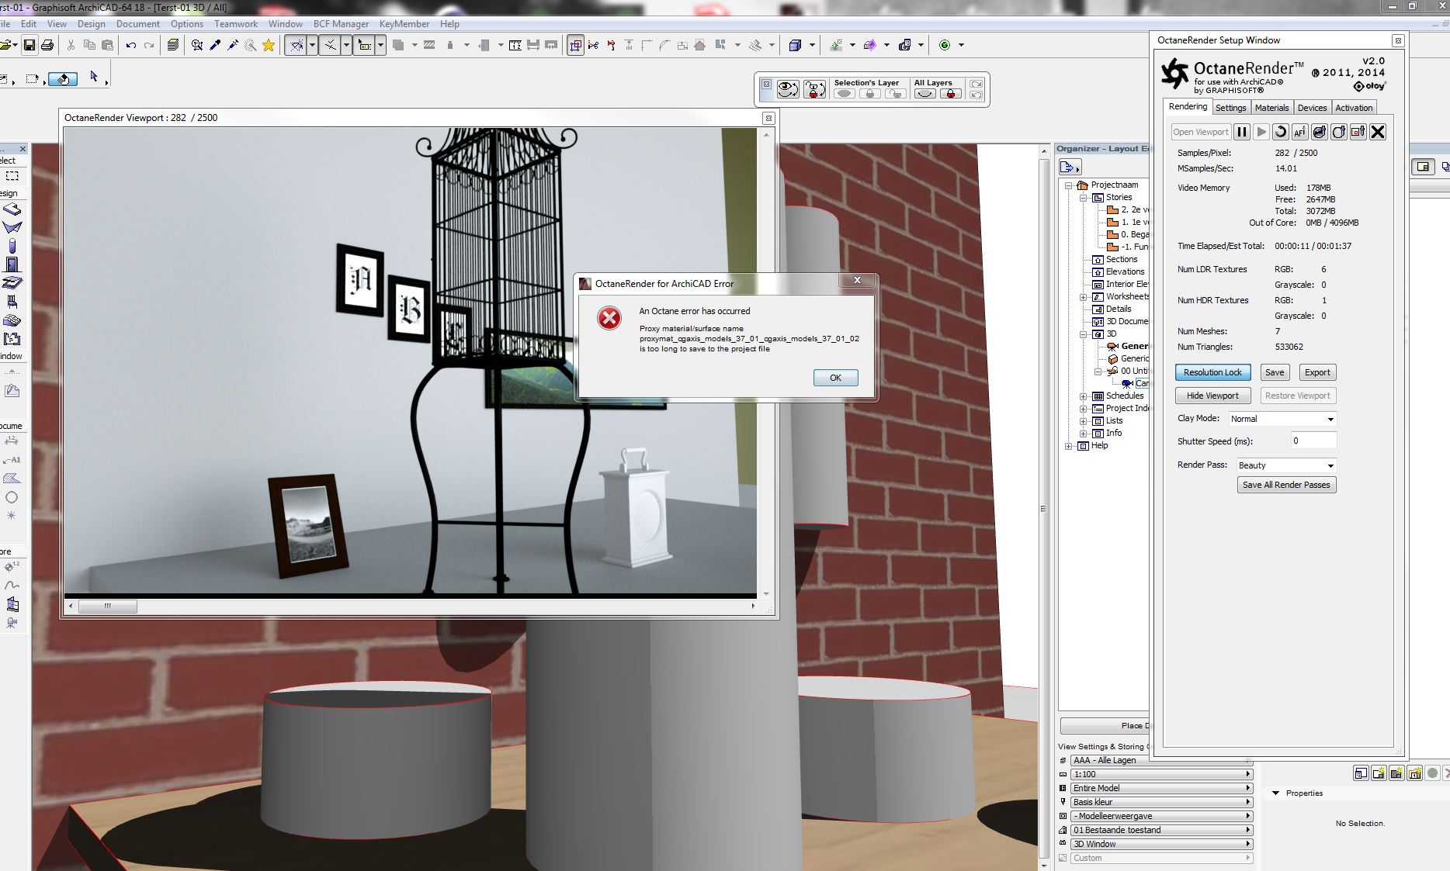The height and width of the screenshot is (871, 1450).
Task: Expand the Worksheets tree node
Action: (x=1084, y=297)
